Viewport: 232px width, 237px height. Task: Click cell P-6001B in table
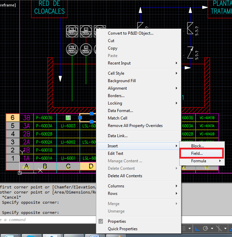(45, 150)
